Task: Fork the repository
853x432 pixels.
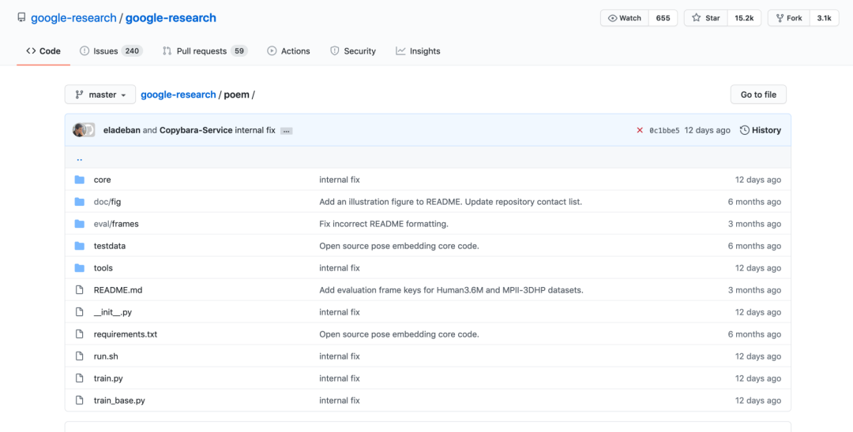Action: pos(788,18)
